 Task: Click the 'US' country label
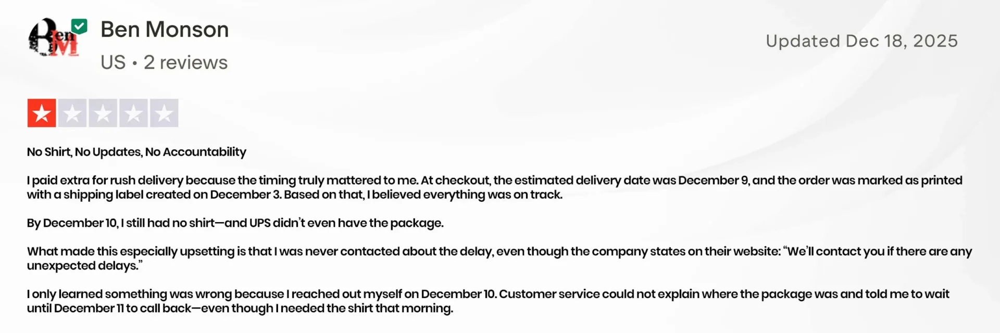coord(113,62)
